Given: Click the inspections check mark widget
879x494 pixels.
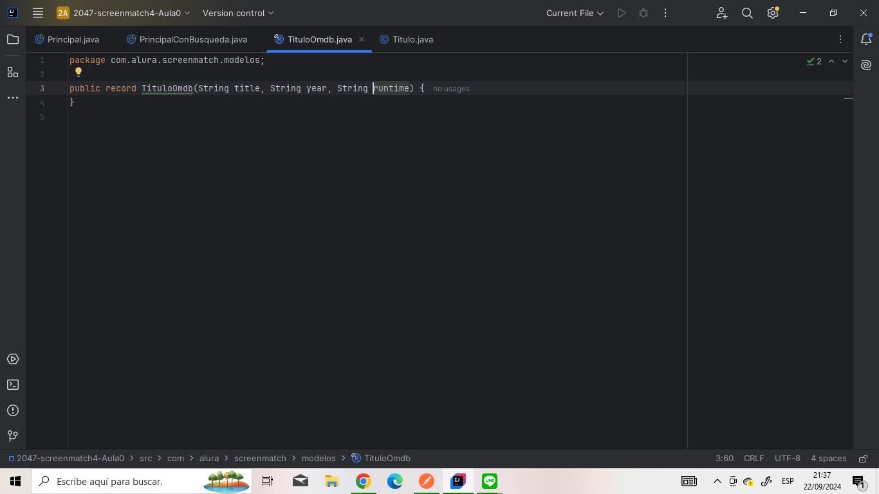Looking at the screenshot, I should tap(814, 61).
